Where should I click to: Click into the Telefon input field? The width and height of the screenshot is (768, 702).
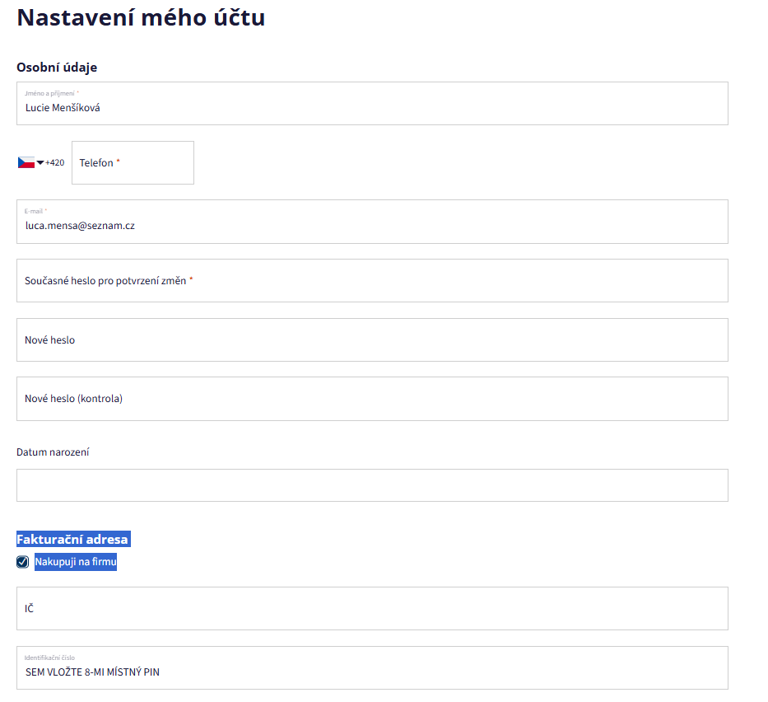133,163
